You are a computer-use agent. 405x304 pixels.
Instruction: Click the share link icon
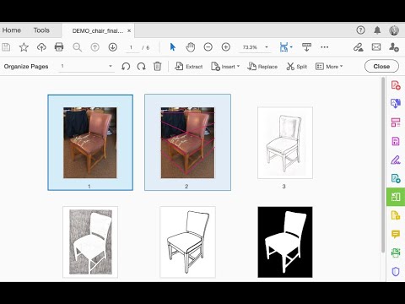pos(359,47)
